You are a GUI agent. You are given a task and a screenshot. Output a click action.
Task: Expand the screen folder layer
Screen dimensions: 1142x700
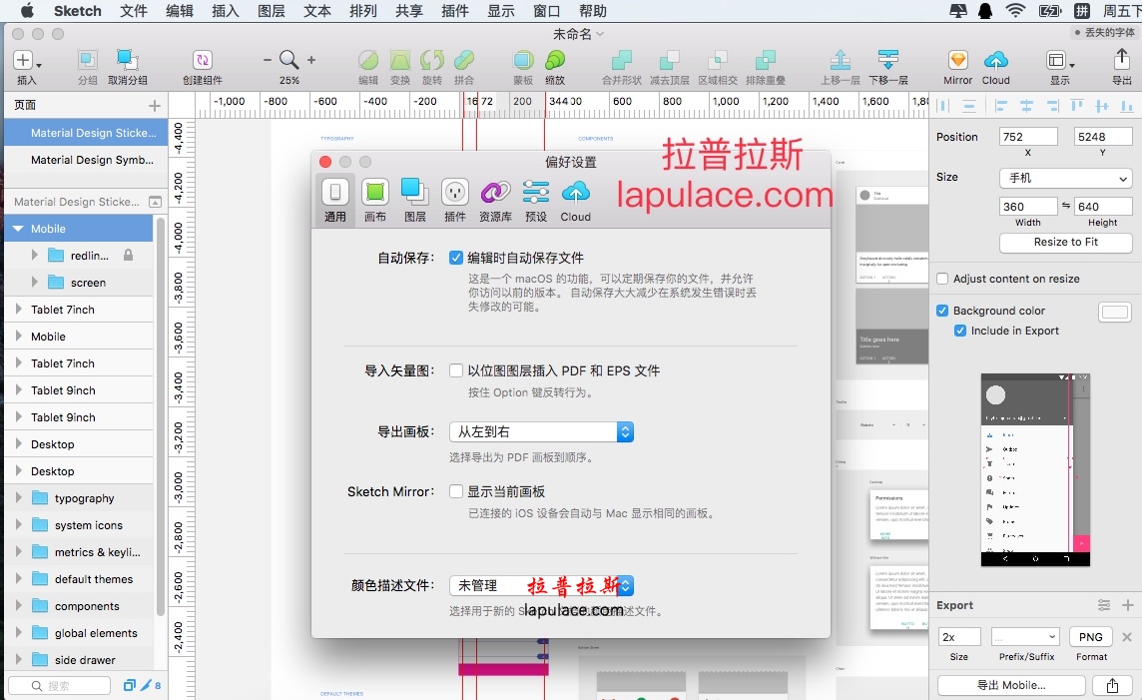(34, 282)
